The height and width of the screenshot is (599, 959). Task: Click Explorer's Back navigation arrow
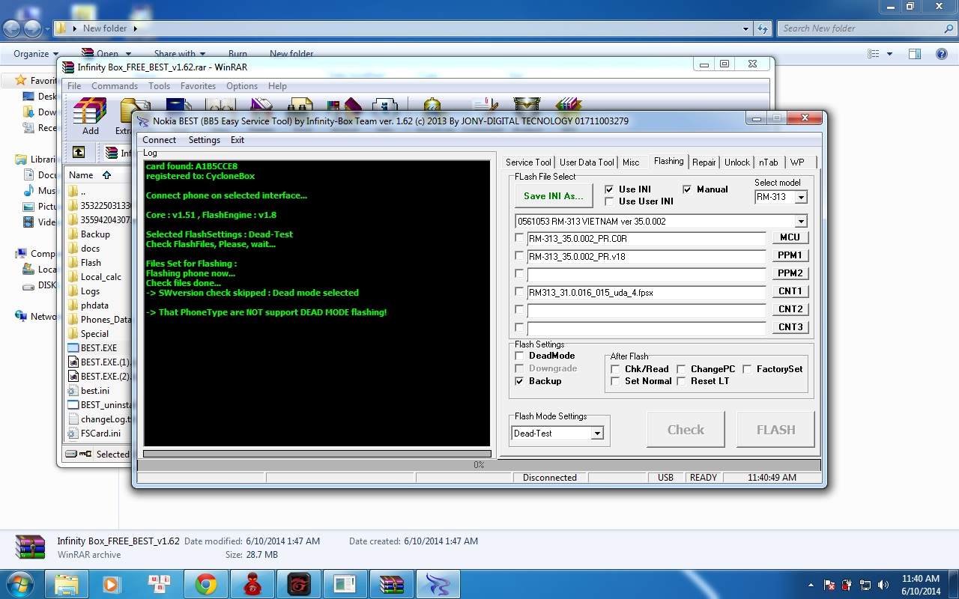[x=12, y=28]
